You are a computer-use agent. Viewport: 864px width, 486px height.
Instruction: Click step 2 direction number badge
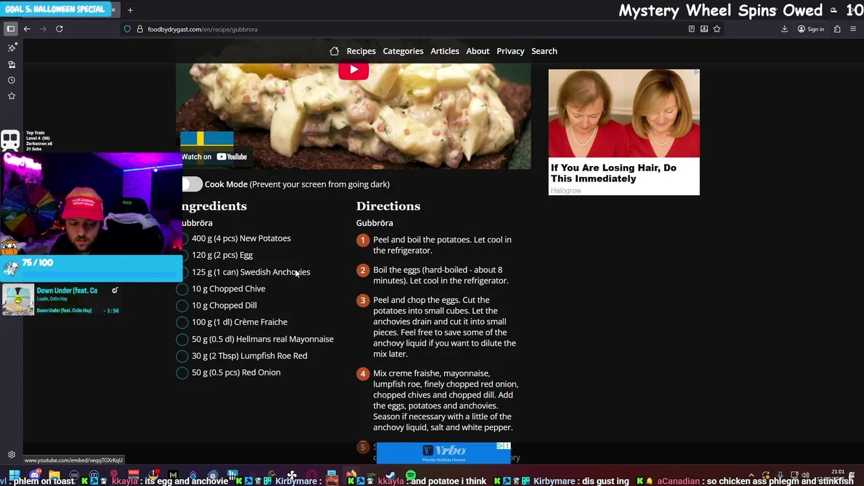coord(362,270)
